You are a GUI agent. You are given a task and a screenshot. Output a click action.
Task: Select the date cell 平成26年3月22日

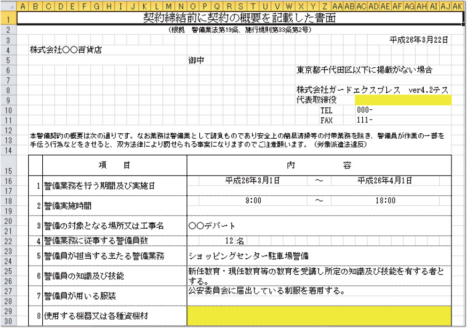[x=418, y=40]
